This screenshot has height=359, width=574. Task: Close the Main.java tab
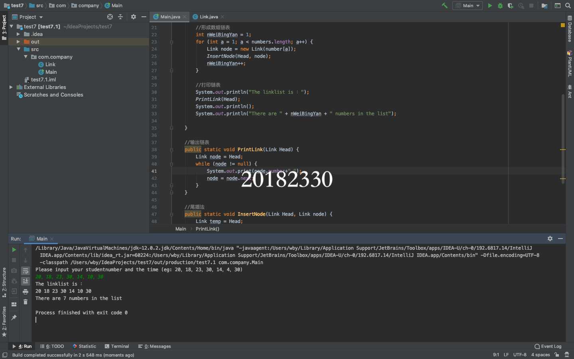(185, 17)
